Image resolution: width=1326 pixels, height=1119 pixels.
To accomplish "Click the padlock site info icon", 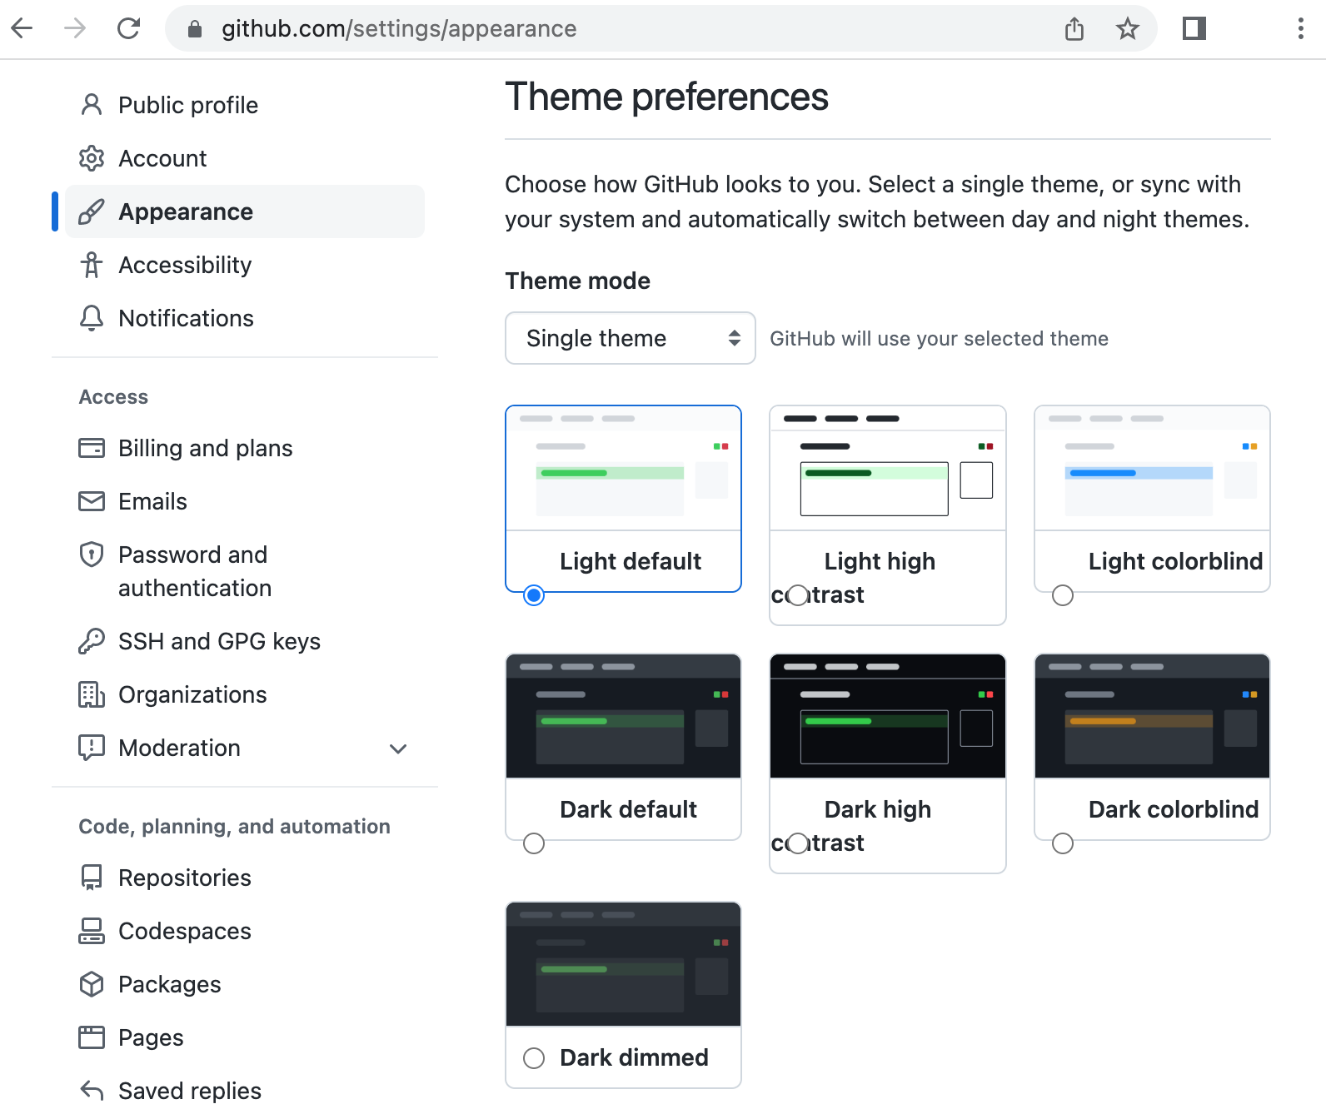I will (x=195, y=29).
